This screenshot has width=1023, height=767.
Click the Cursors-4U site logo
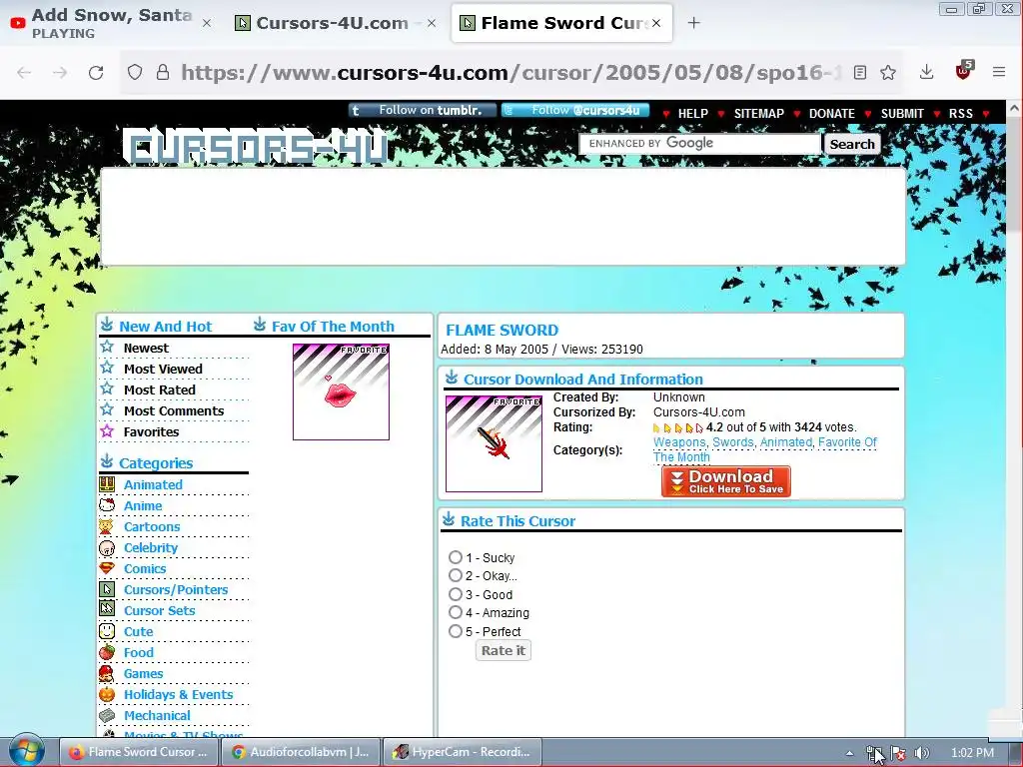point(255,147)
